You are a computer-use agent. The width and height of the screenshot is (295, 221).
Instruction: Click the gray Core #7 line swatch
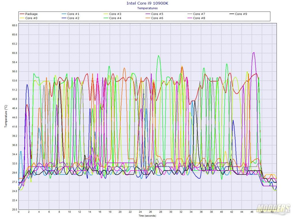point(190,14)
